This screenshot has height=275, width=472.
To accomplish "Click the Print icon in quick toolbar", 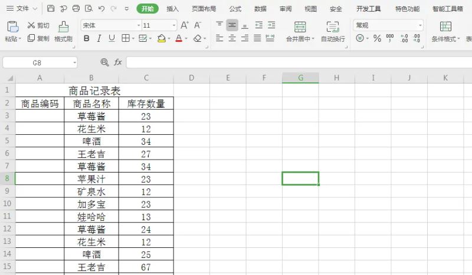I will (76, 8).
